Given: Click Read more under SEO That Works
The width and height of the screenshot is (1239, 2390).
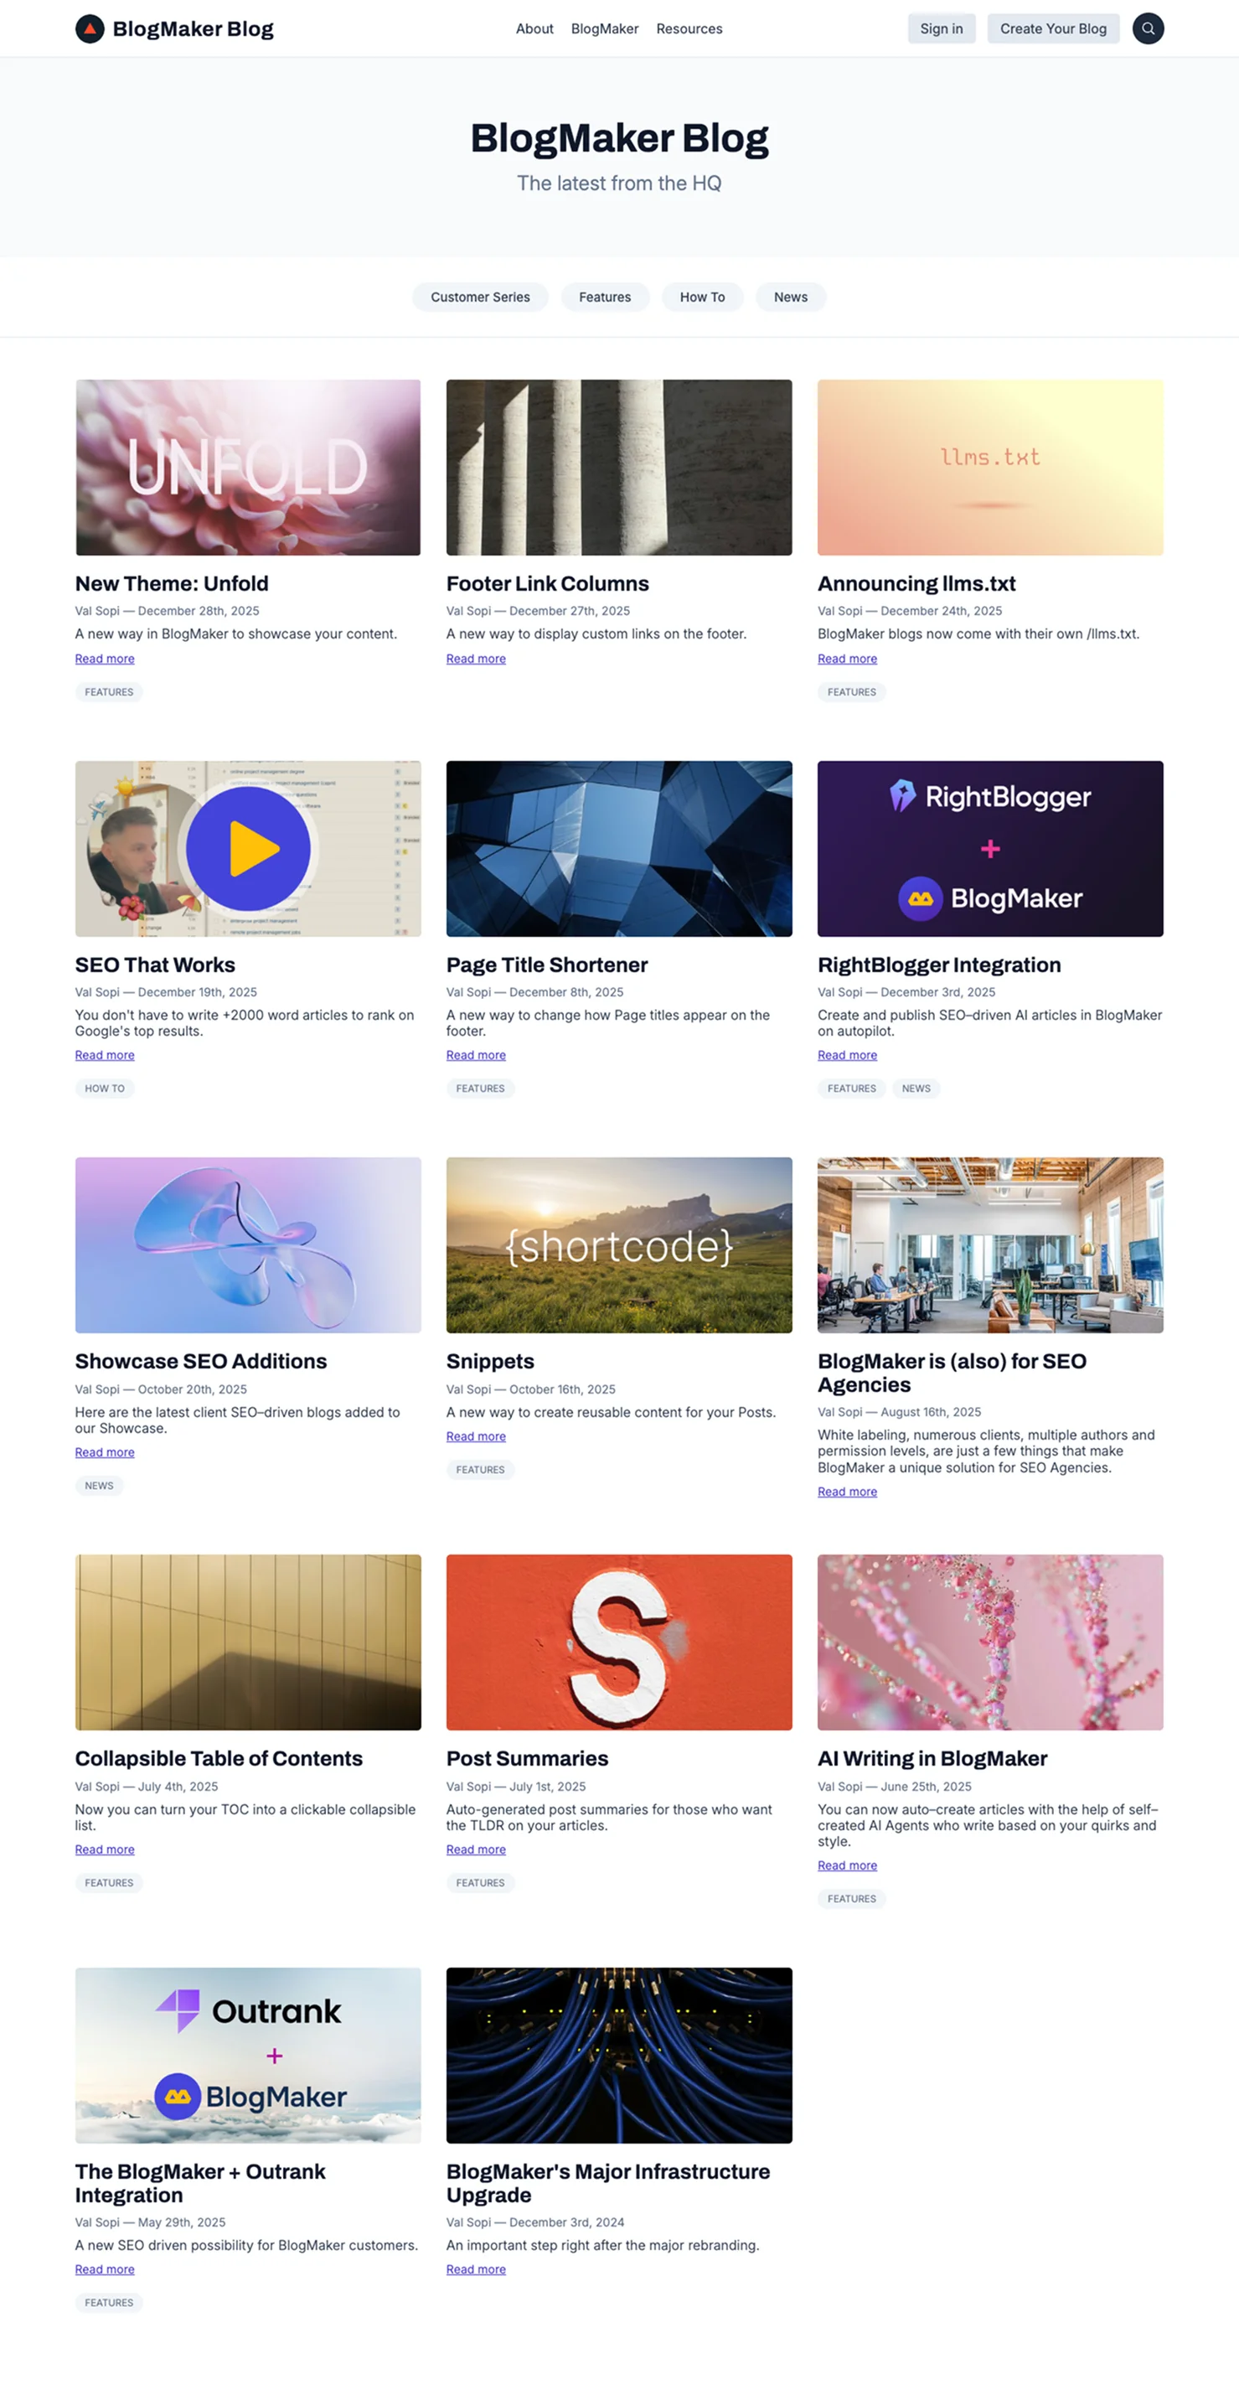Looking at the screenshot, I should [x=105, y=1055].
